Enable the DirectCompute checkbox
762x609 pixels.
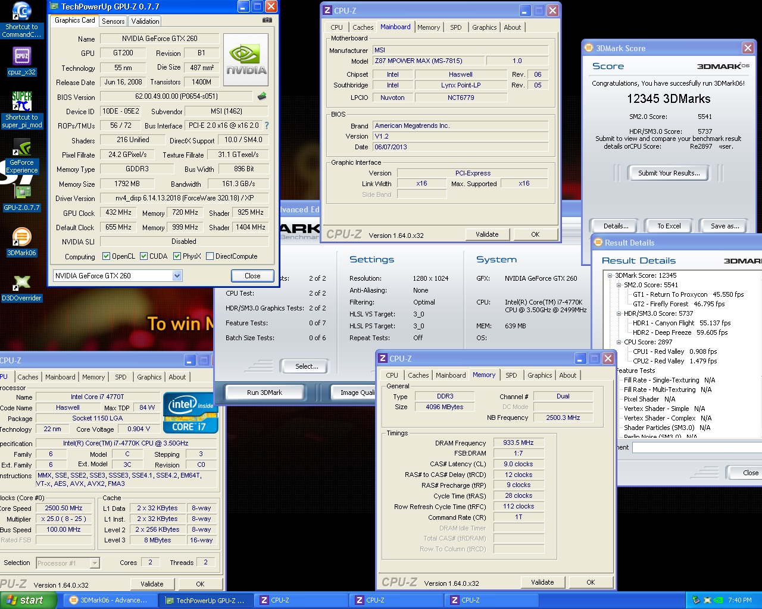coord(210,256)
